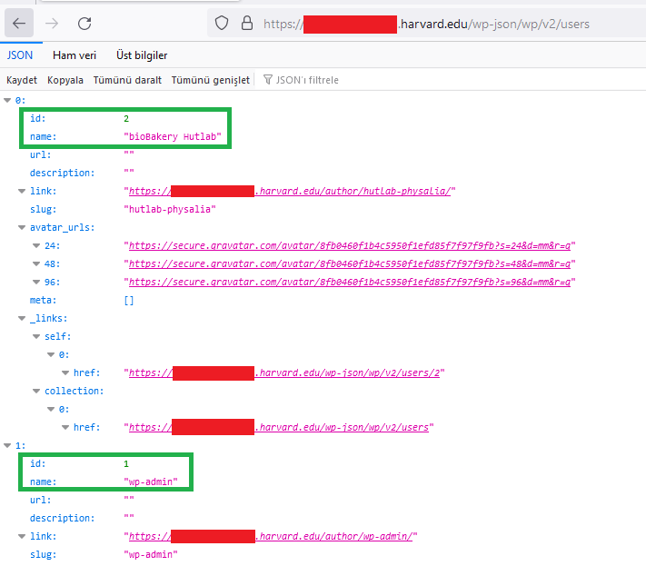Click the id value 1
This screenshot has height=566, width=646.
pos(126,464)
